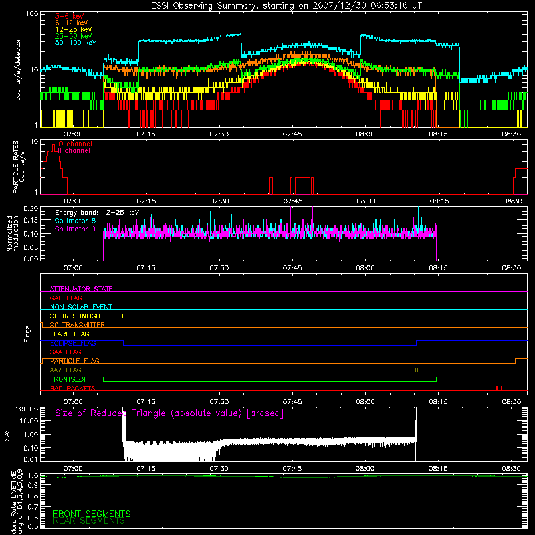Click the Normalized modulation axis title
Image resolution: width=535 pixels, height=535 pixels.
(13, 233)
